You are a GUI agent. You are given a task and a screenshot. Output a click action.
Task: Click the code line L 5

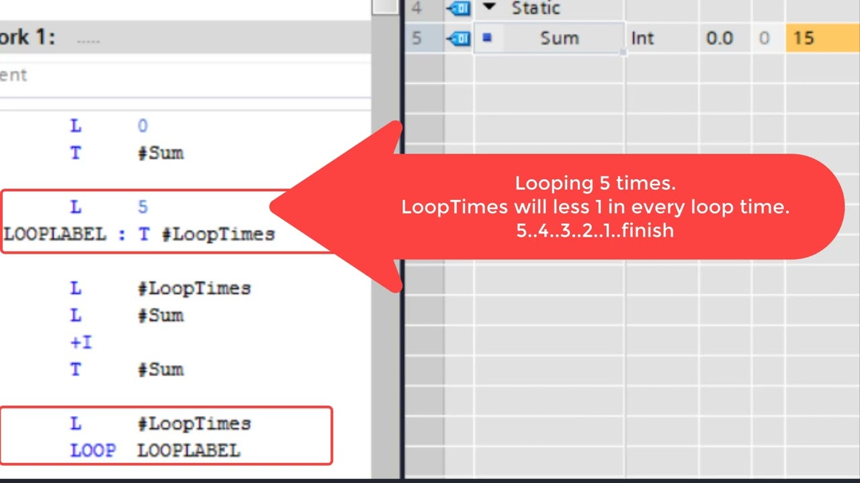coord(109,207)
